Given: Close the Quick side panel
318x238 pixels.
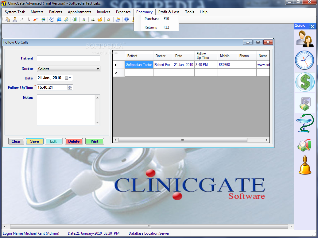Looking at the screenshot, I should tap(312, 26).
